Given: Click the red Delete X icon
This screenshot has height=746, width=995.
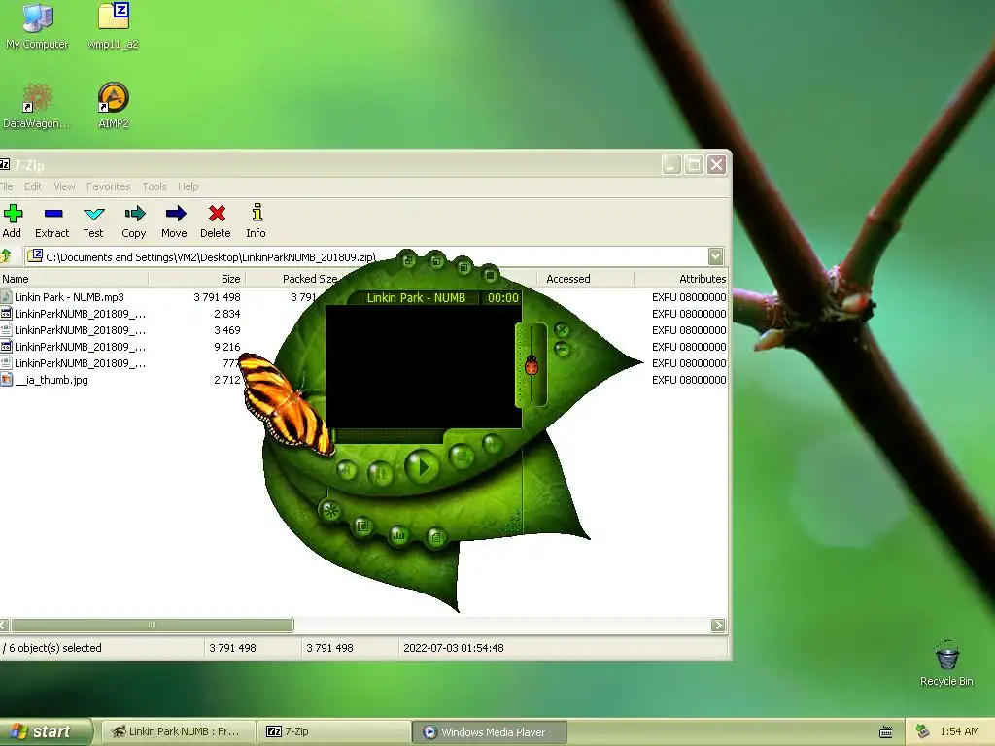Looking at the screenshot, I should 217,213.
